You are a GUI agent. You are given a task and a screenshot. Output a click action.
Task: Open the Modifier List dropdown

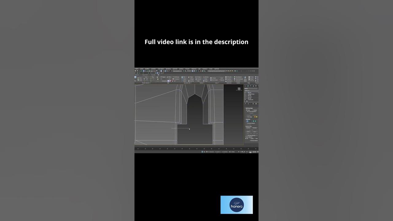point(251,91)
